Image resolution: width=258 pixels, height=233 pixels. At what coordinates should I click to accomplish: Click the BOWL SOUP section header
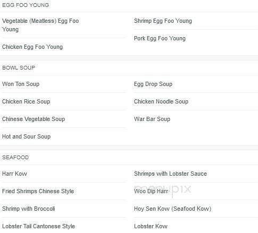pyautogui.click(x=19, y=67)
